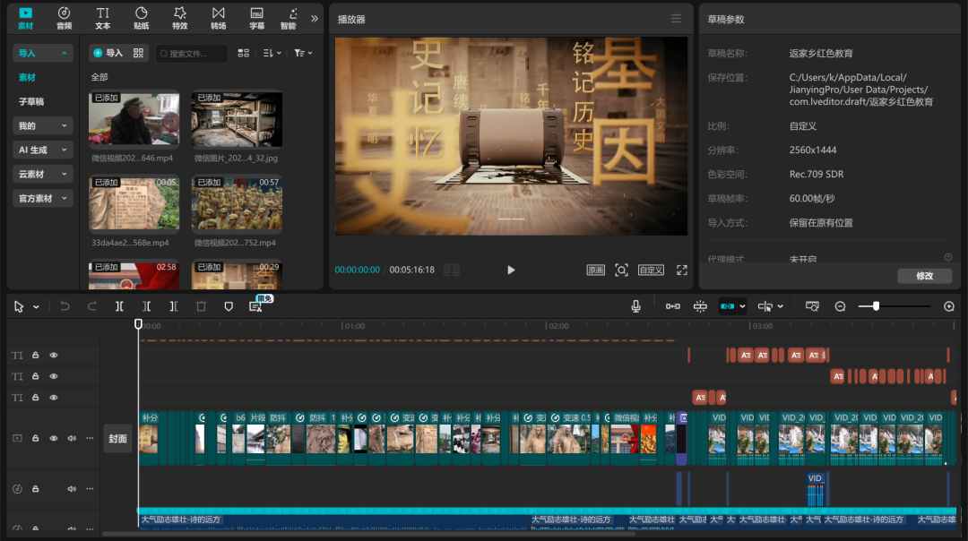Click the delete trash icon in timeline toolbar
Screen dimensions: 968x541
pyautogui.click(x=201, y=306)
